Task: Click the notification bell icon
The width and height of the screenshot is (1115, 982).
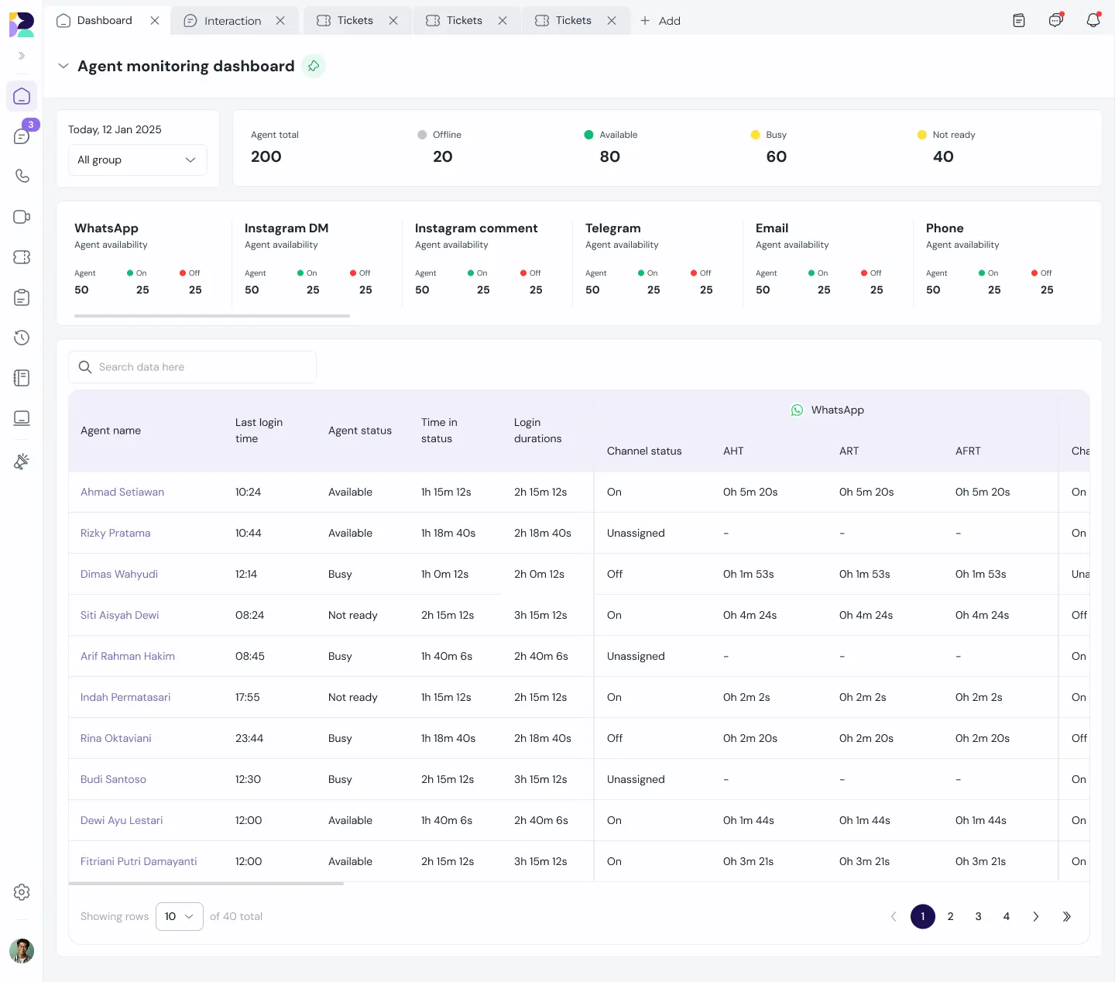Action: coord(1093,21)
